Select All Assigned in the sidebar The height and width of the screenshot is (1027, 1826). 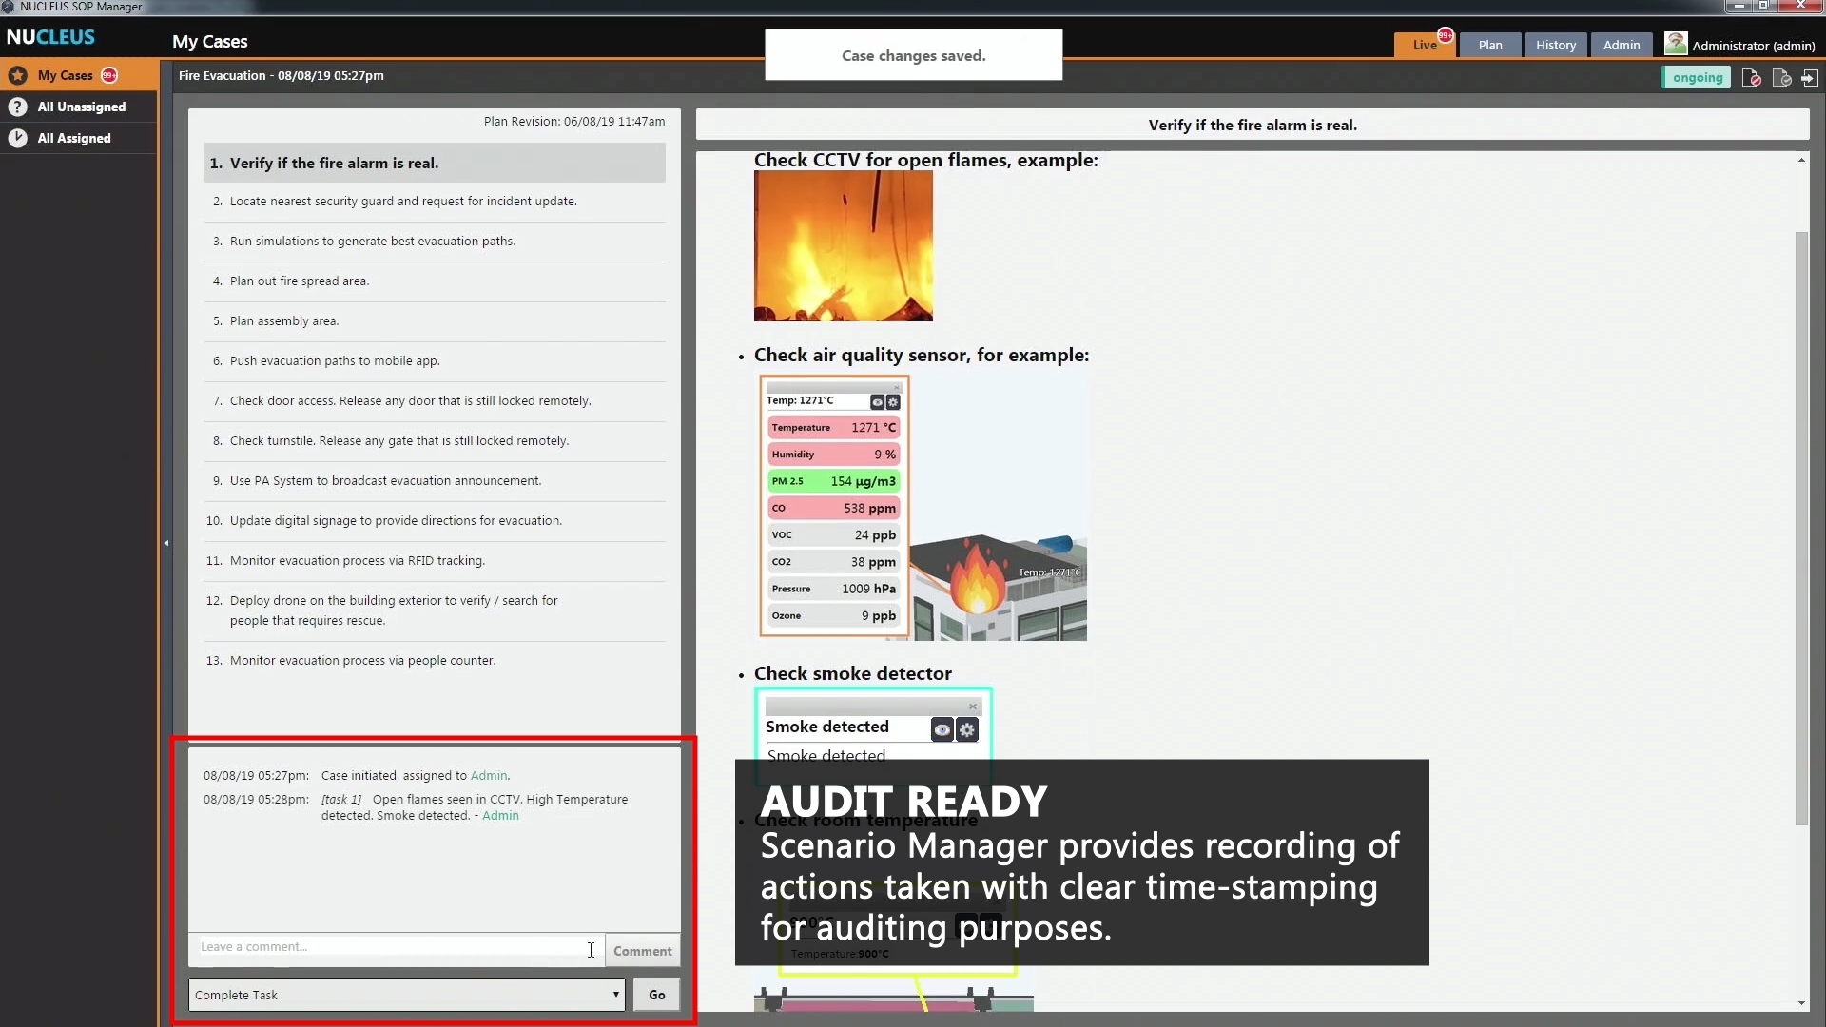tap(79, 138)
